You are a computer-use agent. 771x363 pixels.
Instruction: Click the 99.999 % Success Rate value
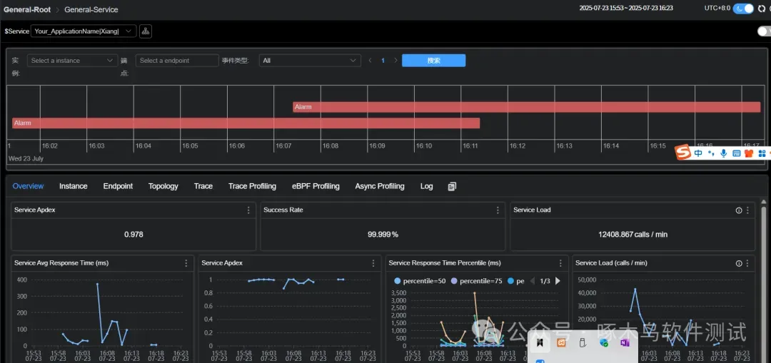383,235
